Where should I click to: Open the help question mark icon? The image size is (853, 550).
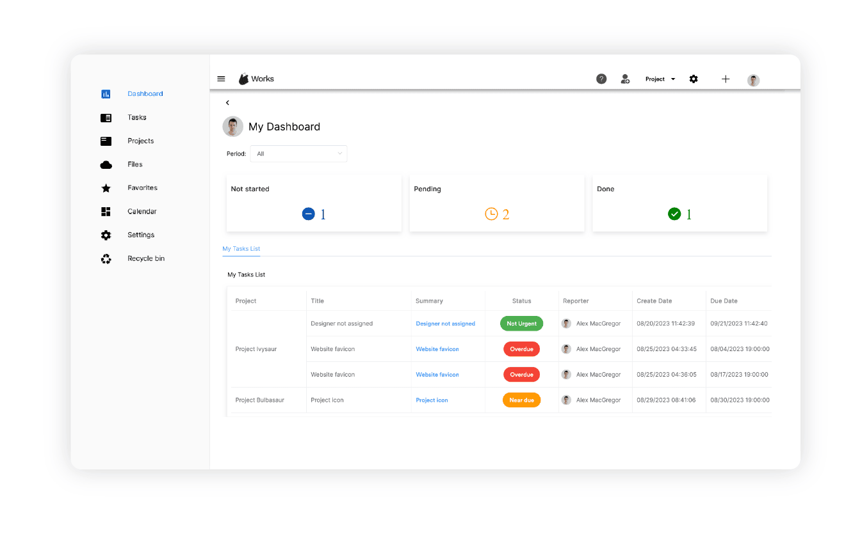click(x=601, y=79)
